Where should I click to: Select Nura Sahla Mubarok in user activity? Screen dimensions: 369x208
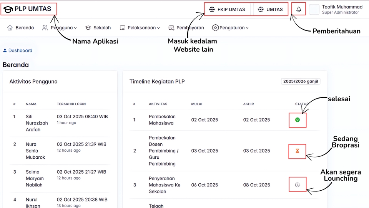click(x=35, y=151)
